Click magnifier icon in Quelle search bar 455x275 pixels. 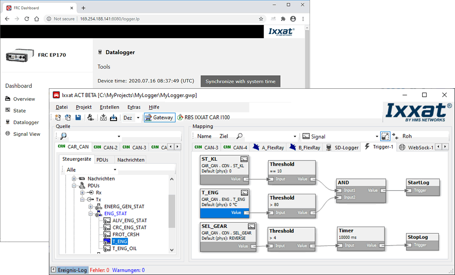63,136
